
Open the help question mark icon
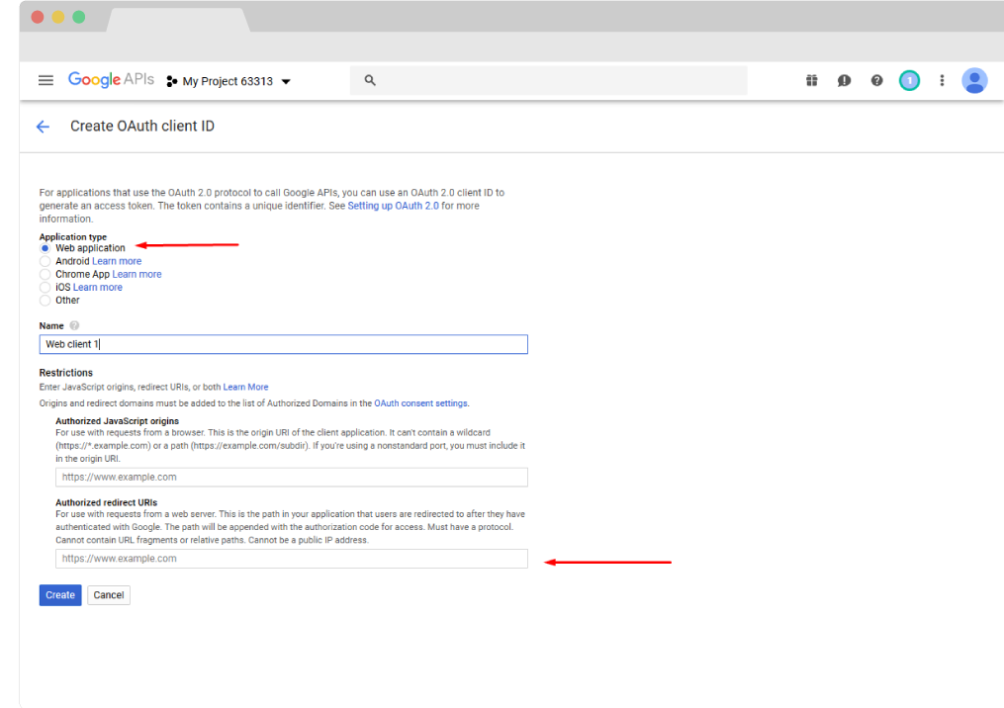tap(876, 81)
